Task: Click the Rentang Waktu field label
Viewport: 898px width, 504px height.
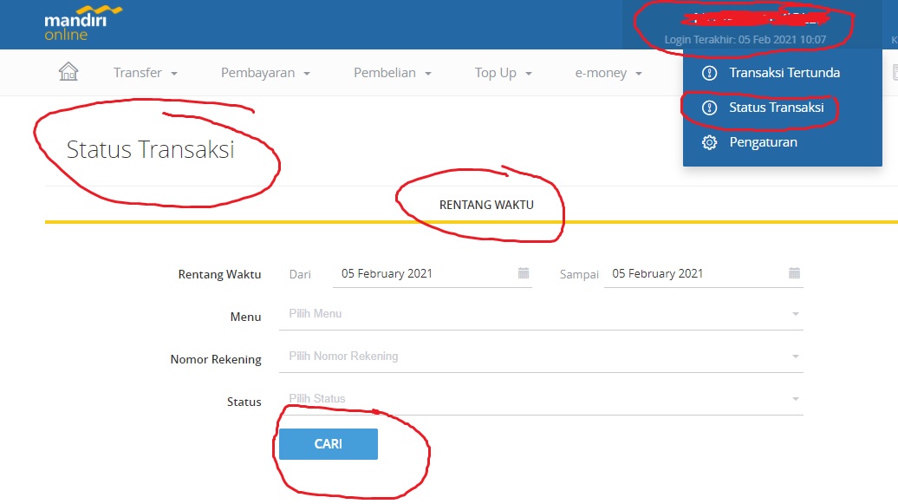Action: tap(219, 275)
